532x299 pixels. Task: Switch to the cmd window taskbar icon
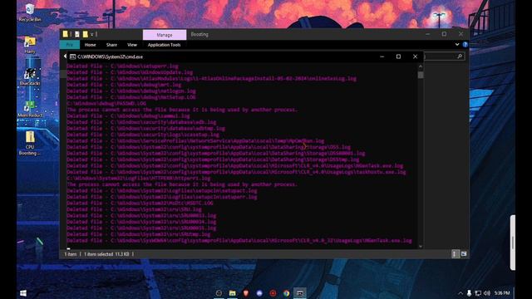point(300,293)
